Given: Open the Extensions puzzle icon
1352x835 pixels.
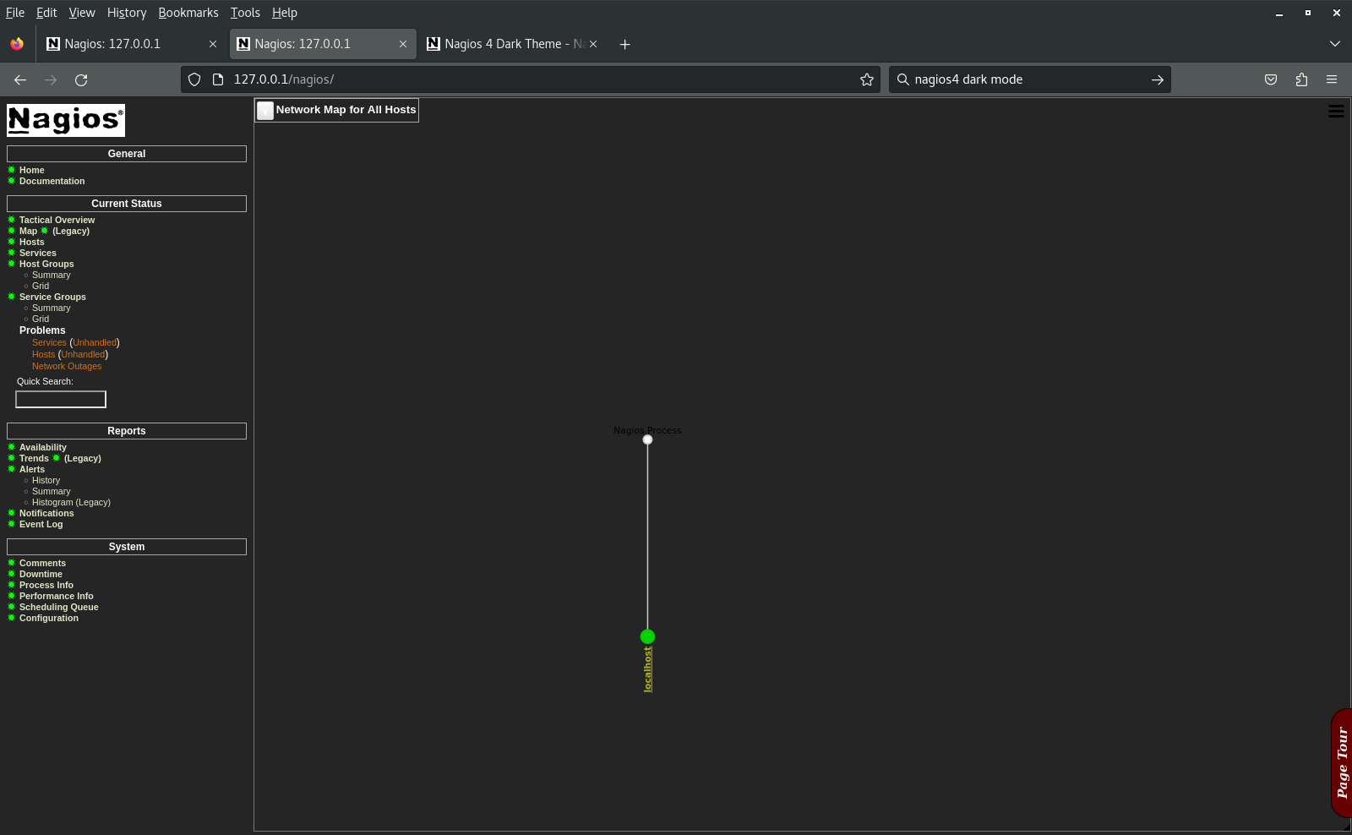Looking at the screenshot, I should [1301, 79].
